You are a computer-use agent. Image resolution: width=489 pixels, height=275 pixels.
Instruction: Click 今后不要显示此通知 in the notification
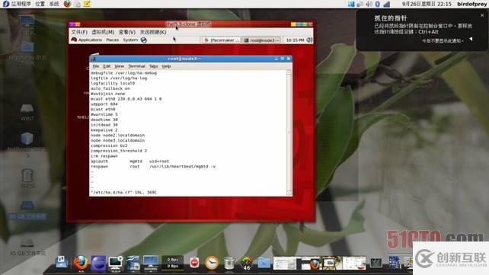tap(443, 40)
